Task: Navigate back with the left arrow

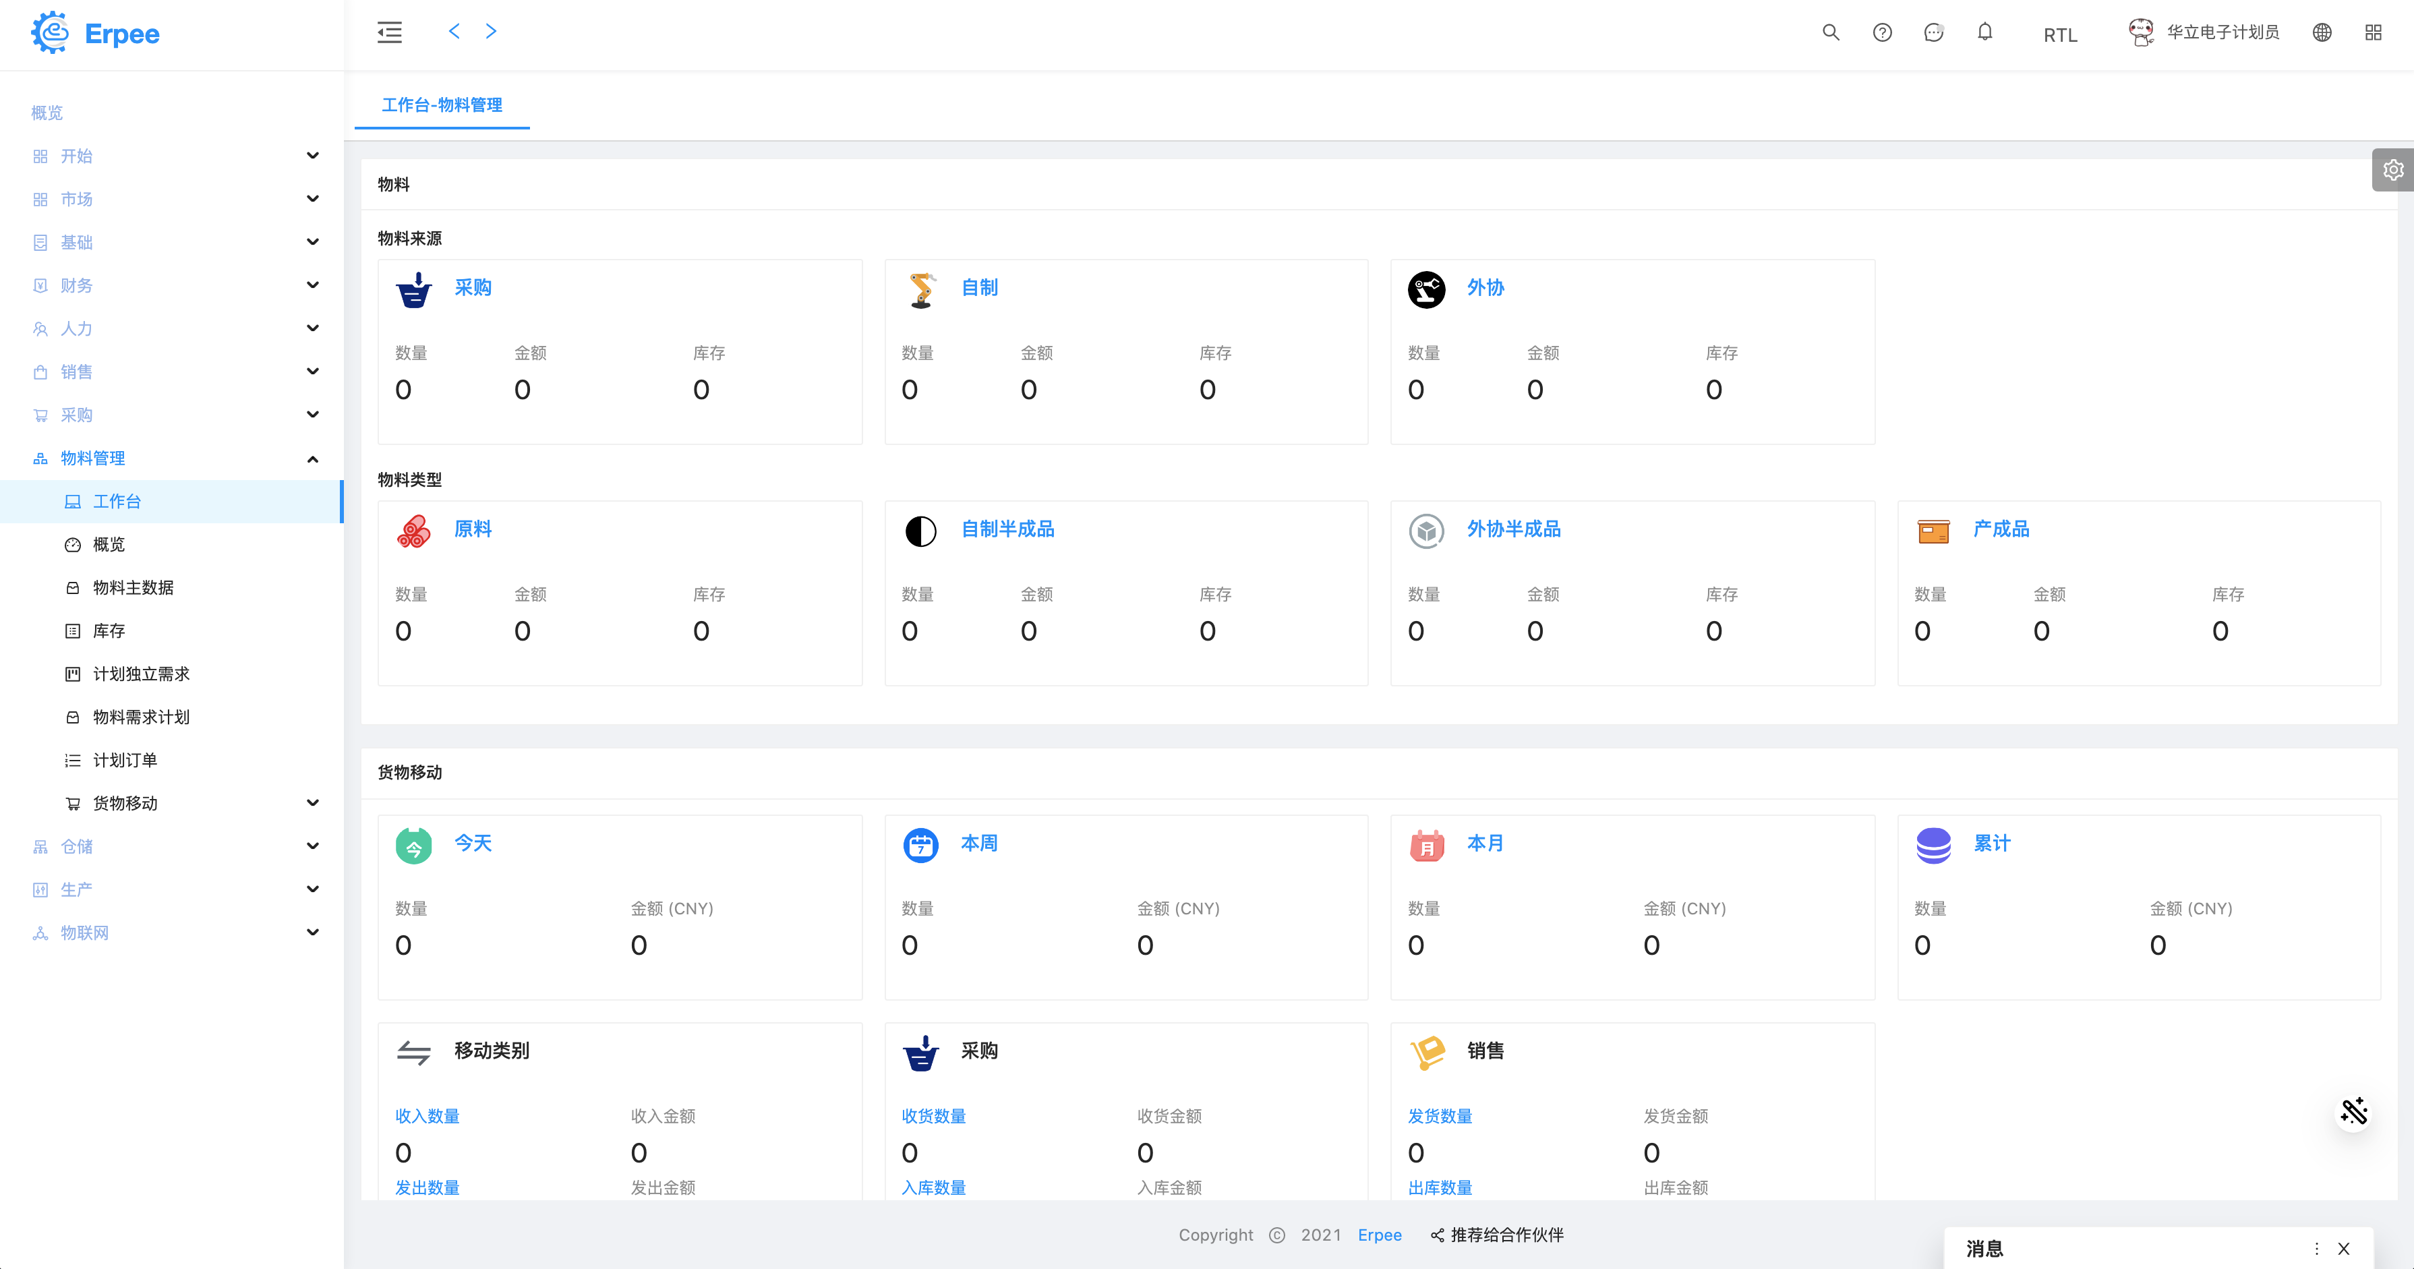Action: tap(454, 31)
